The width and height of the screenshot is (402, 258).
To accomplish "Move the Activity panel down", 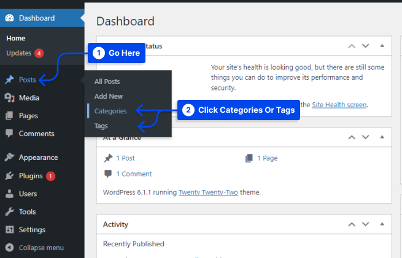I will pyautogui.click(x=366, y=224).
